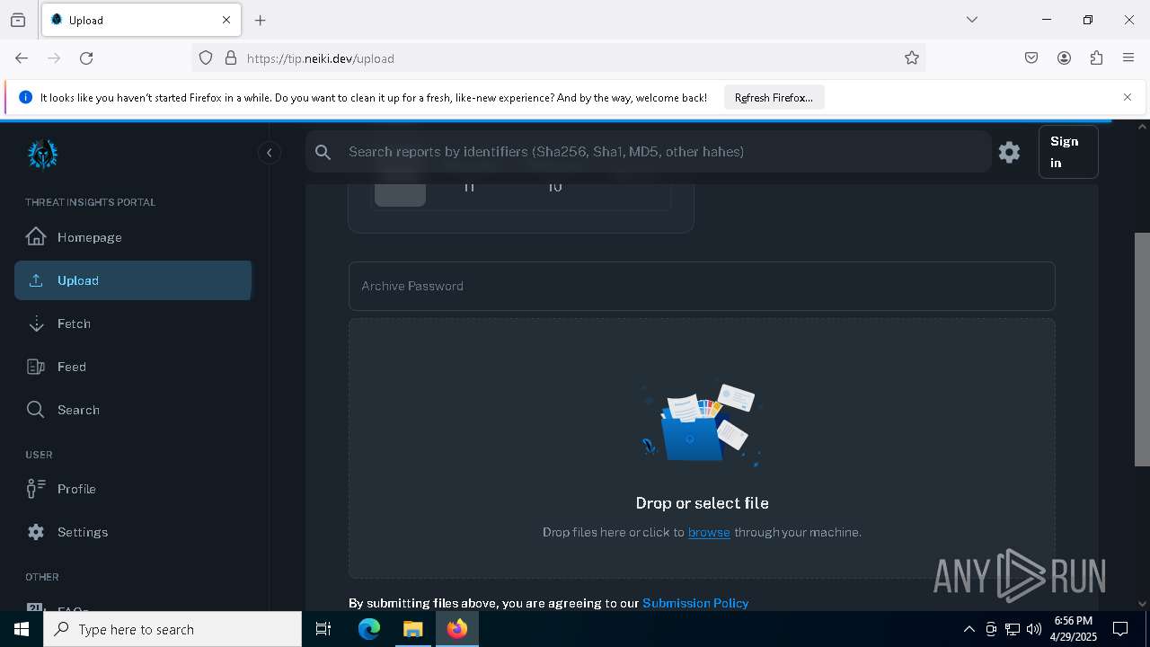Viewport: 1150px width, 647px height.
Task: Open the Fetch page
Action: click(133, 323)
